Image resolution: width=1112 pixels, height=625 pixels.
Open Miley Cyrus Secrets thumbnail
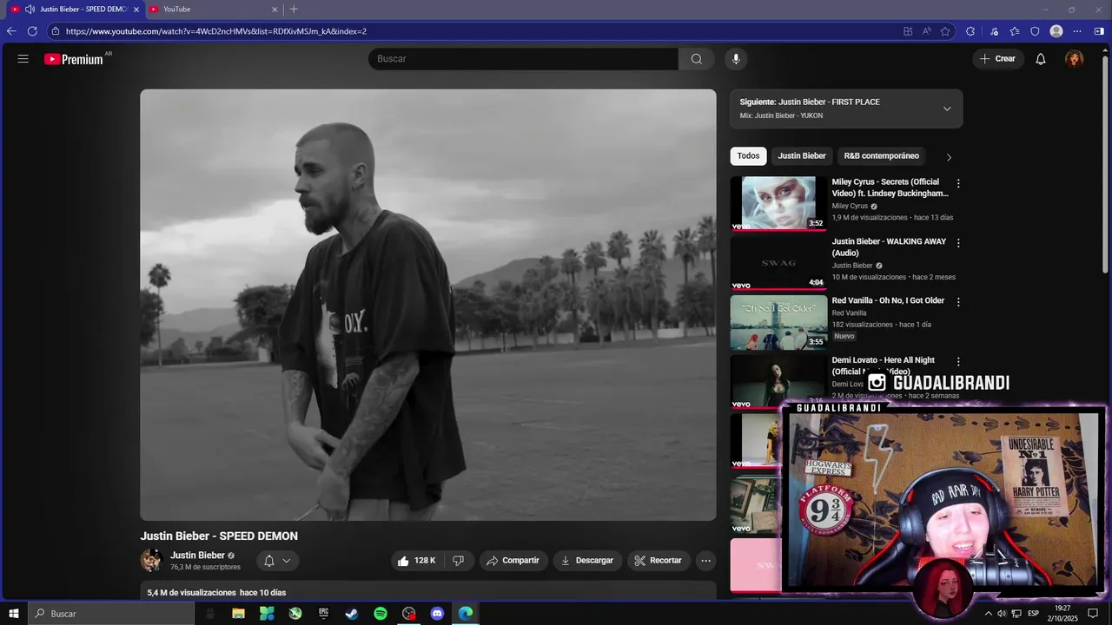coord(778,204)
